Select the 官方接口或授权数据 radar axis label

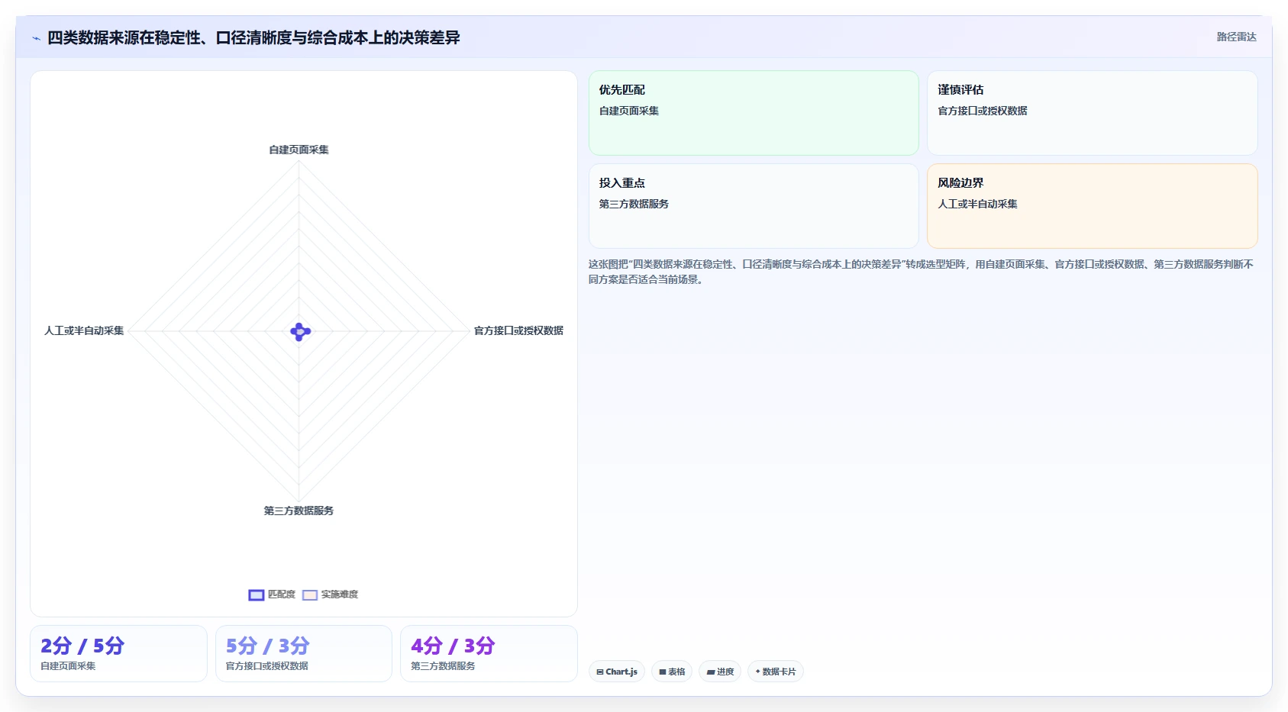pyautogui.click(x=518, y=330)
